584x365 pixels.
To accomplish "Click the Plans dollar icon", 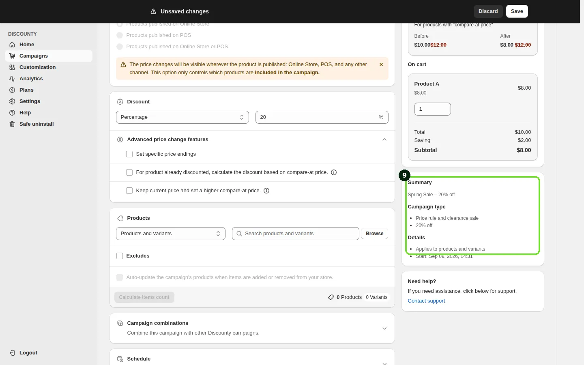I will click(12, 90).
